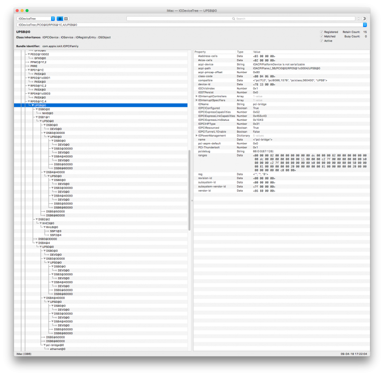This screenshot has height=376, width=384.
Task: Expand the IOInterruptControllers property
Action: [197, 96]
